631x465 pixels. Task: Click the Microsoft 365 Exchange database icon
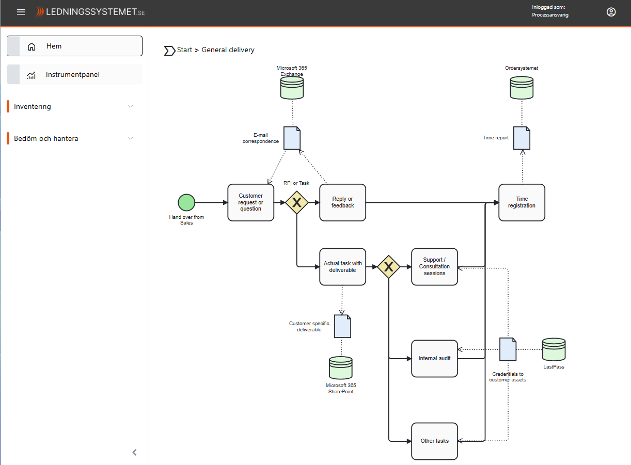point(292,88)
